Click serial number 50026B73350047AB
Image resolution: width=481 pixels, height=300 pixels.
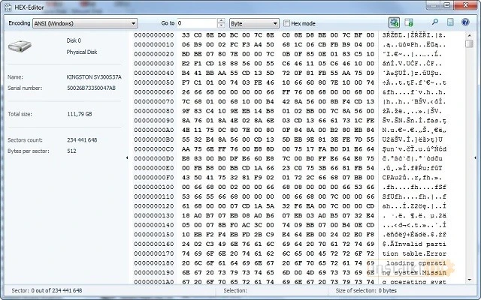pos(91,88)
